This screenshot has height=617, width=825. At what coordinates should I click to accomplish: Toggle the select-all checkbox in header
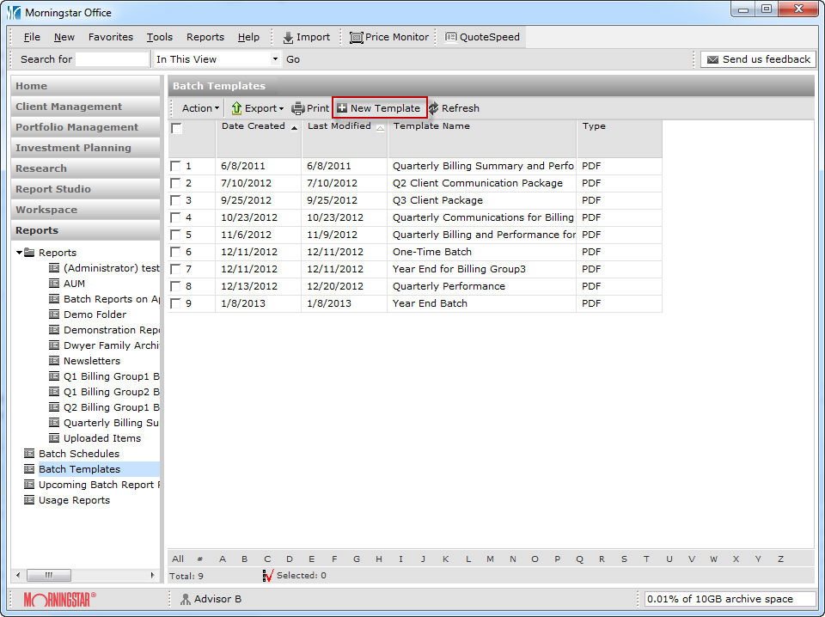[x=176, y=129]
